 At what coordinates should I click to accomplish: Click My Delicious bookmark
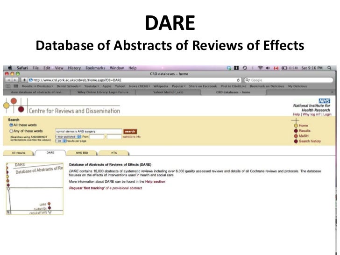(297, 86)
